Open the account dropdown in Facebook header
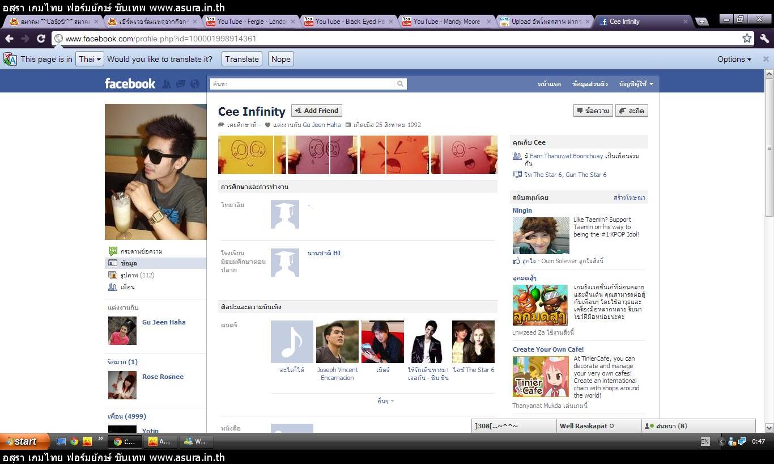Screen dimensions: 774x464 coord(636,84)
